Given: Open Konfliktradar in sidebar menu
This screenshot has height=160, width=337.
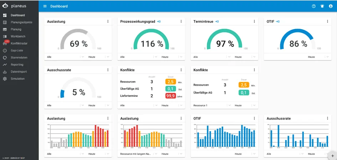Looking at the screenshot, I should click(x=19, y=43).
